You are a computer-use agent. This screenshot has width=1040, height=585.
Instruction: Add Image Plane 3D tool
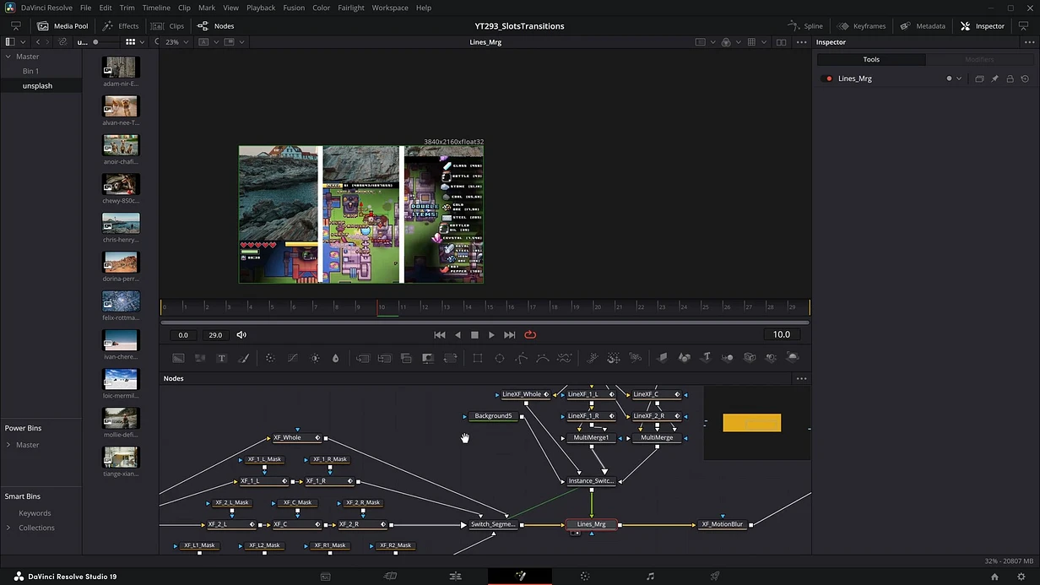pos(662,358)
